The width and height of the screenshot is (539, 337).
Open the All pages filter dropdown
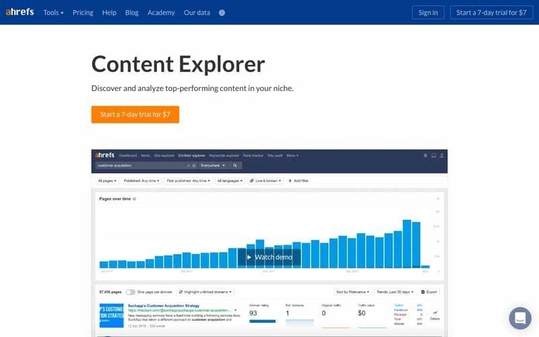click(107, 181)
